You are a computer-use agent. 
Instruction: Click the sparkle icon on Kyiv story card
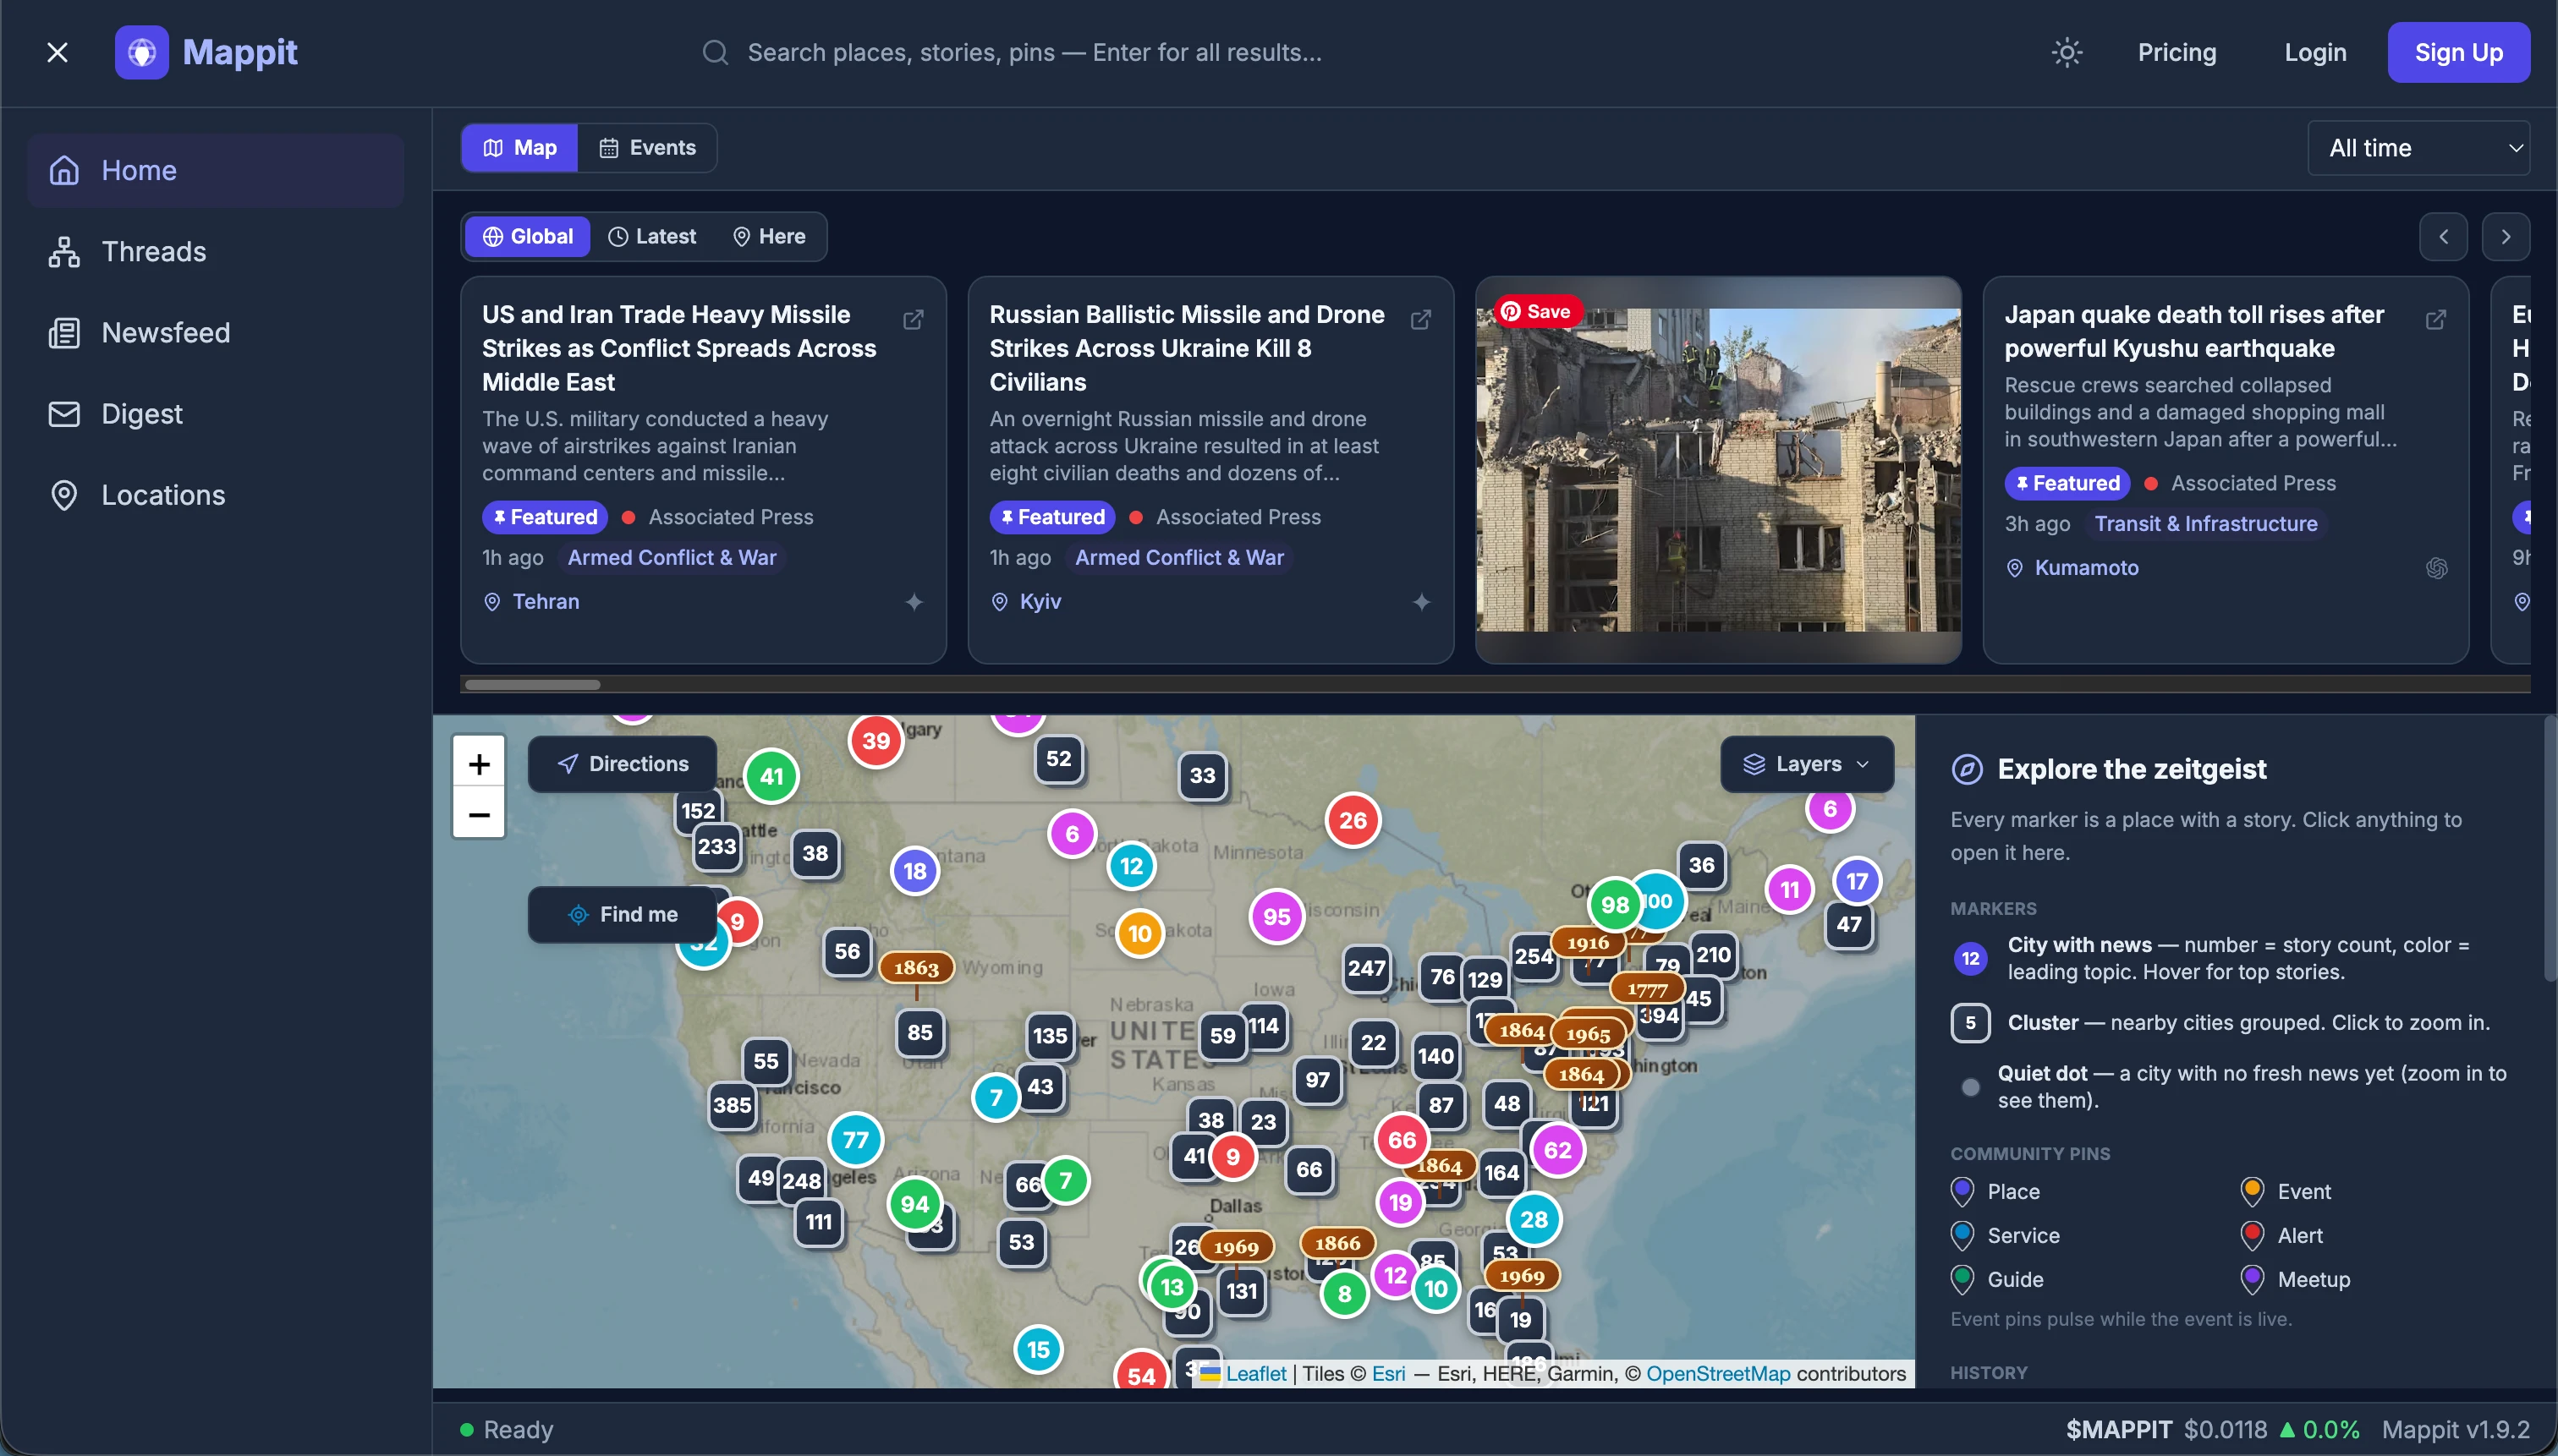click(x=1422, y=602)
